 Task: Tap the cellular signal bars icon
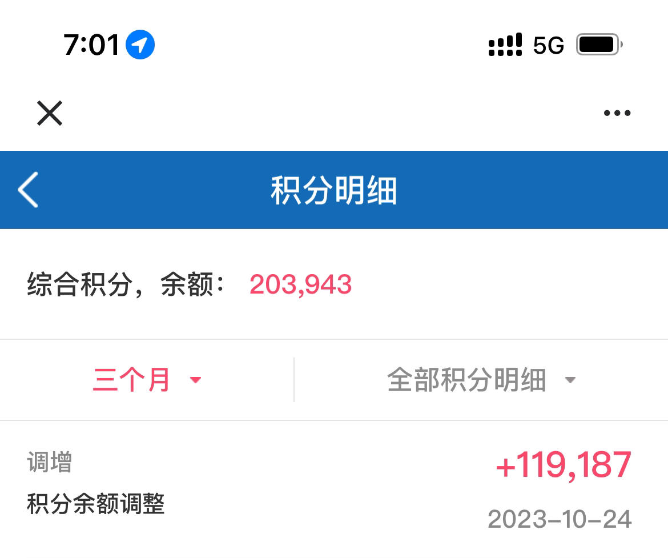point(505,45)
